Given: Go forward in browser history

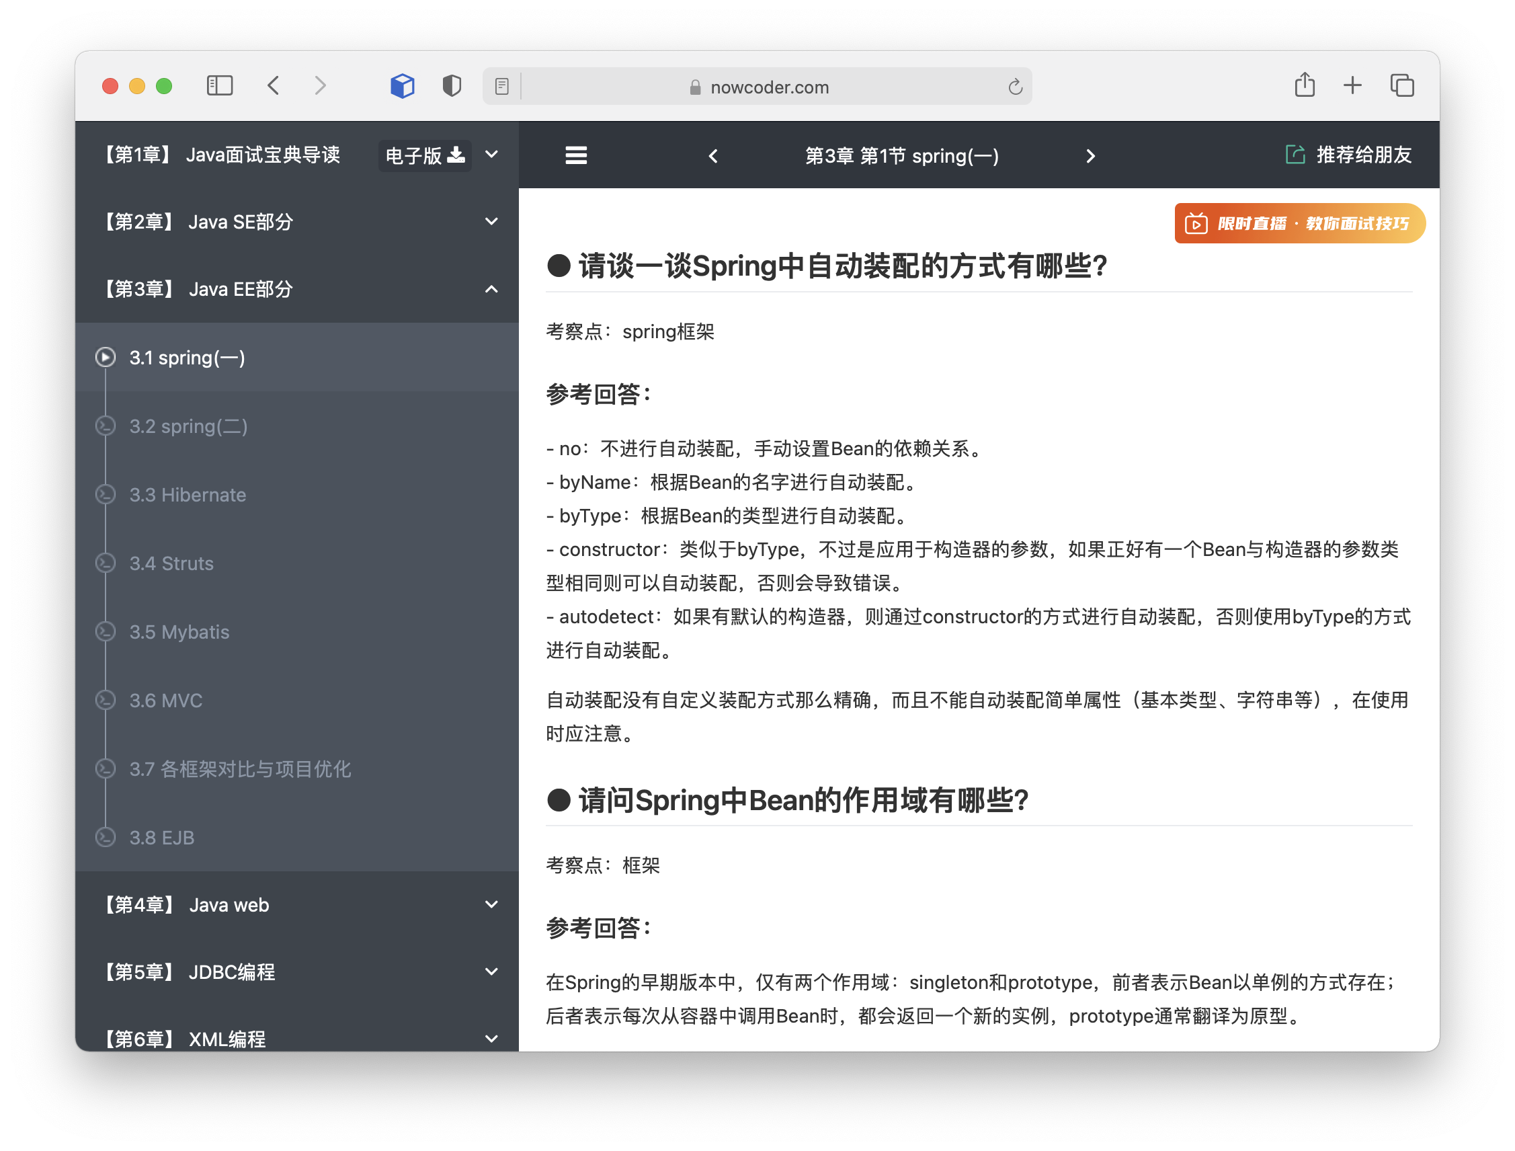Looking at the screenshot, I should 320,85.
